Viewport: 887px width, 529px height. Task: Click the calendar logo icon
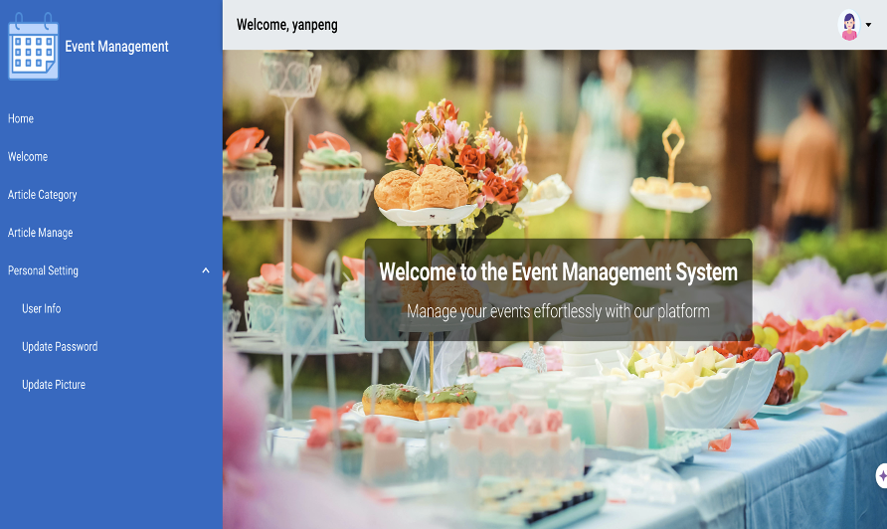[x=33, y=46]
